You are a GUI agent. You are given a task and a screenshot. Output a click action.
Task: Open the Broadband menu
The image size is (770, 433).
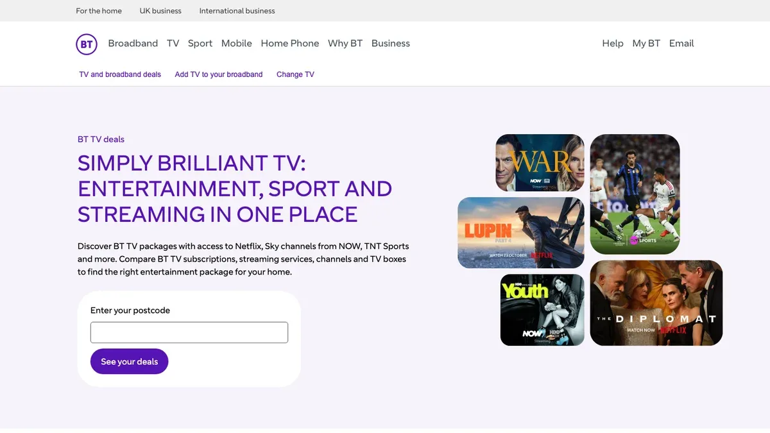click(x=133, y=44)
